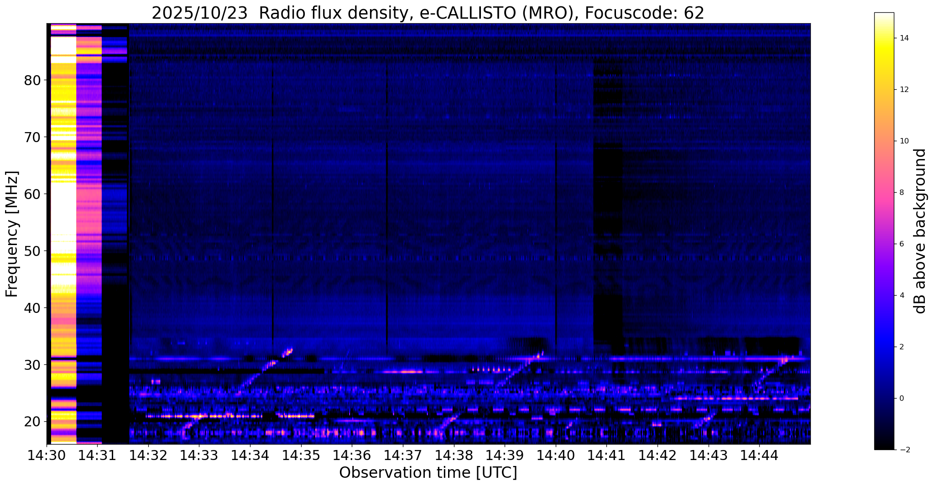Select the 14:42 time tick label

click(x=657, y=455)
